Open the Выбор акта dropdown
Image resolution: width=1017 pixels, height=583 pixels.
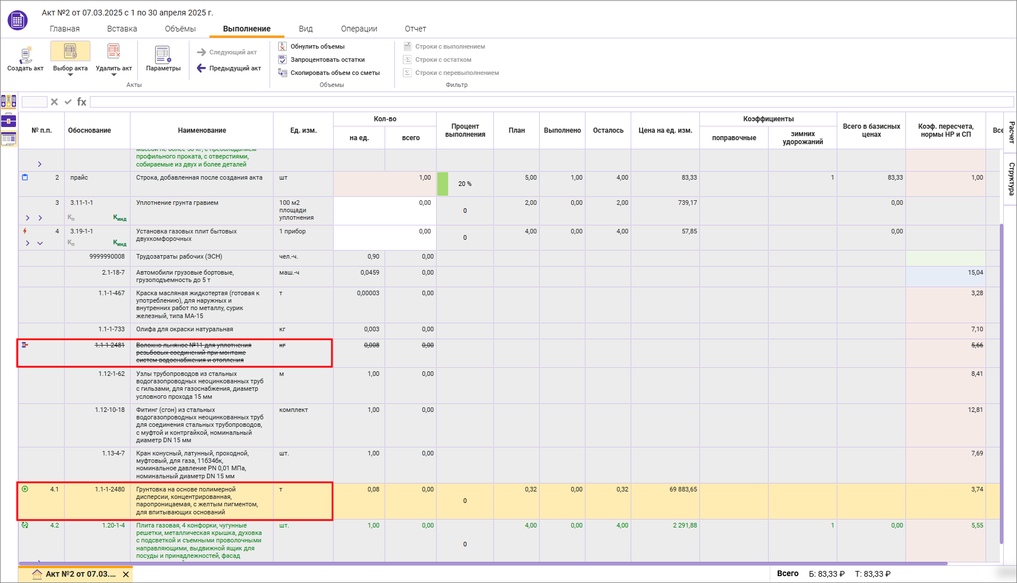coord(70,74)
